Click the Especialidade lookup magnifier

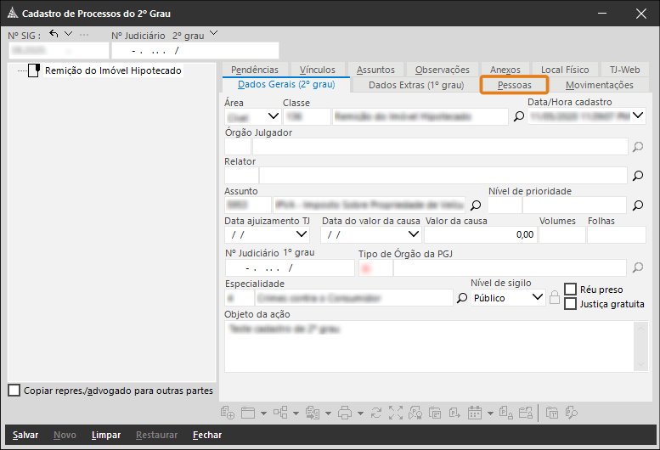(462, 298)
